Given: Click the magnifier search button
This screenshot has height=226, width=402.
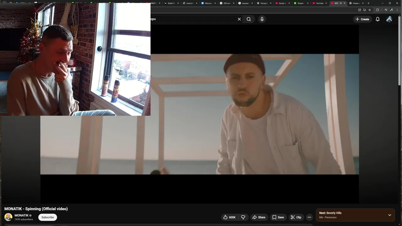Looking at the screenshot, I should click(249, 19).
